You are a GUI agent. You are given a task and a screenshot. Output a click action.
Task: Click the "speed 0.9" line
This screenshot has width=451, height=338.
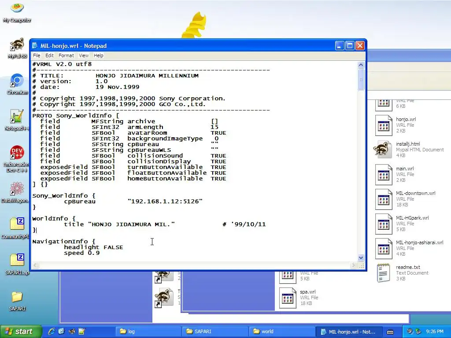pos(81,253)
